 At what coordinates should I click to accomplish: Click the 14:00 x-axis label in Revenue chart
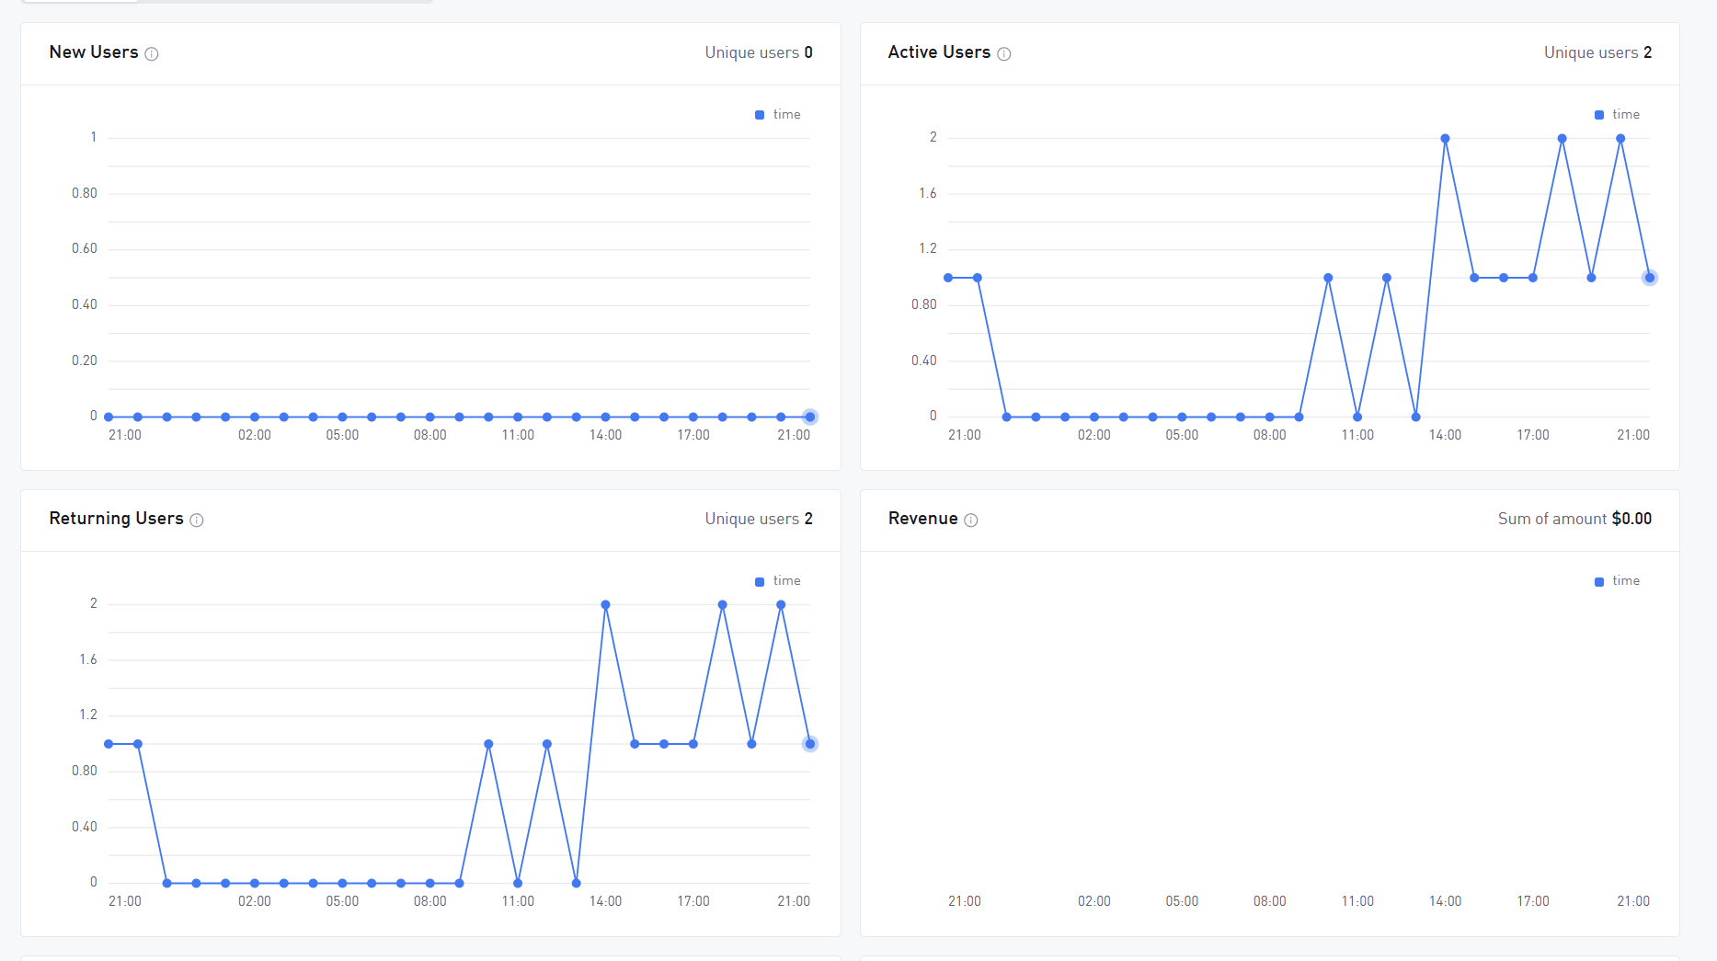1446,901
